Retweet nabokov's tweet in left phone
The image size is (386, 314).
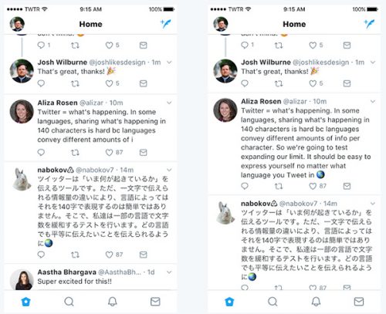click(x=75, y=255)
